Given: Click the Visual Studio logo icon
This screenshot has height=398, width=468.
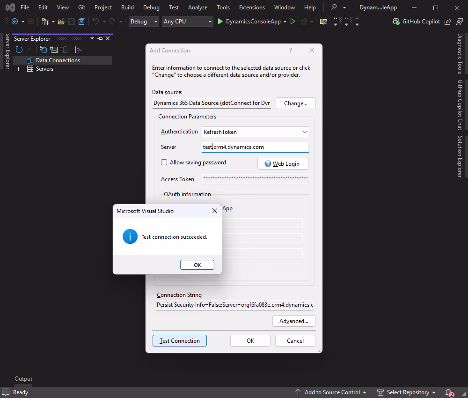Looking at the screenshot, I should [10, 7].
